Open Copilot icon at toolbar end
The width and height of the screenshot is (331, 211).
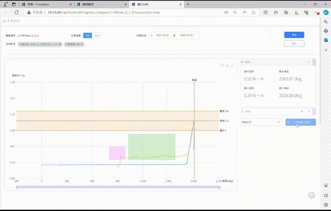pos(326,12)
